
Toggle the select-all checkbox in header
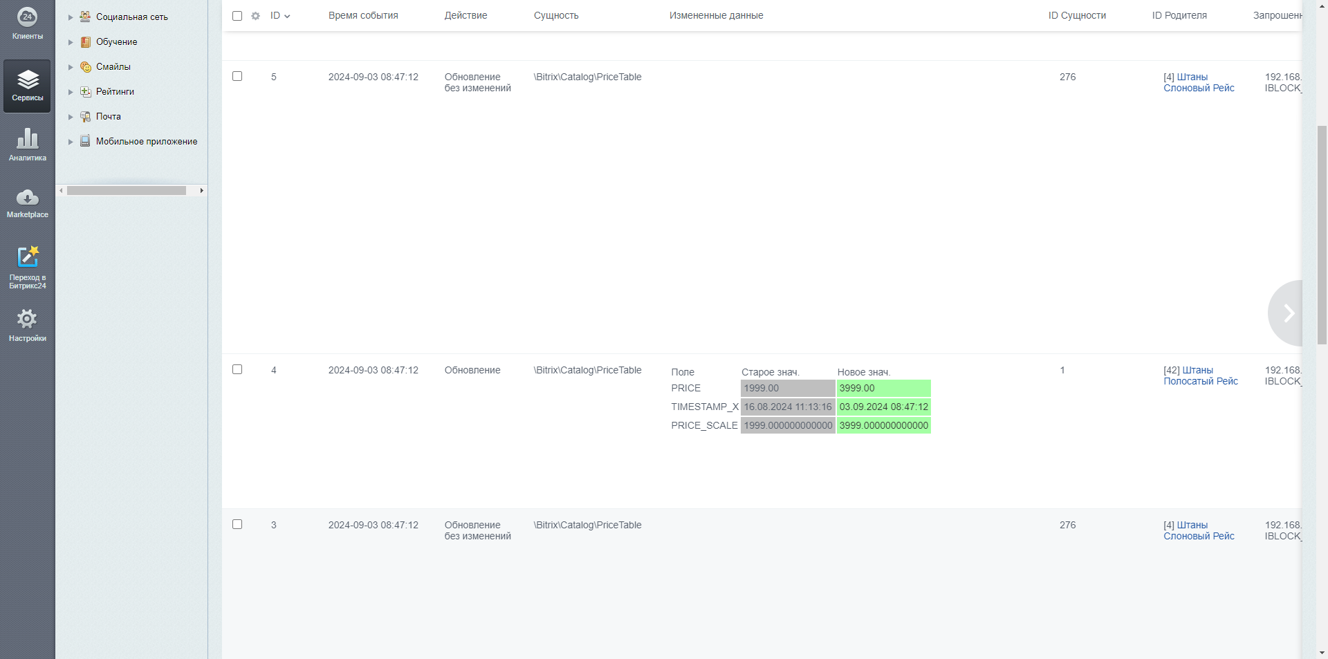tap(237, 16)
